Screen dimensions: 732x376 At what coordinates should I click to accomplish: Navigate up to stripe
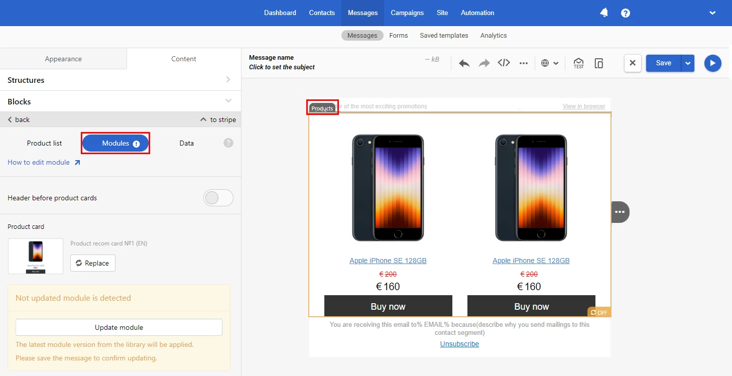pyautogui.click(x=218, y=119)
